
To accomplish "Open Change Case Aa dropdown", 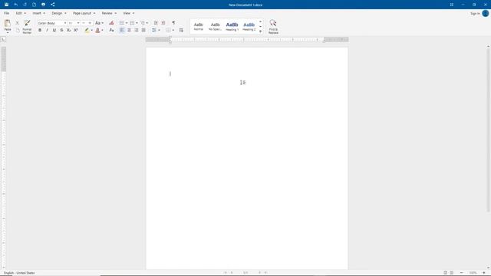I will [x=99, y=23].
